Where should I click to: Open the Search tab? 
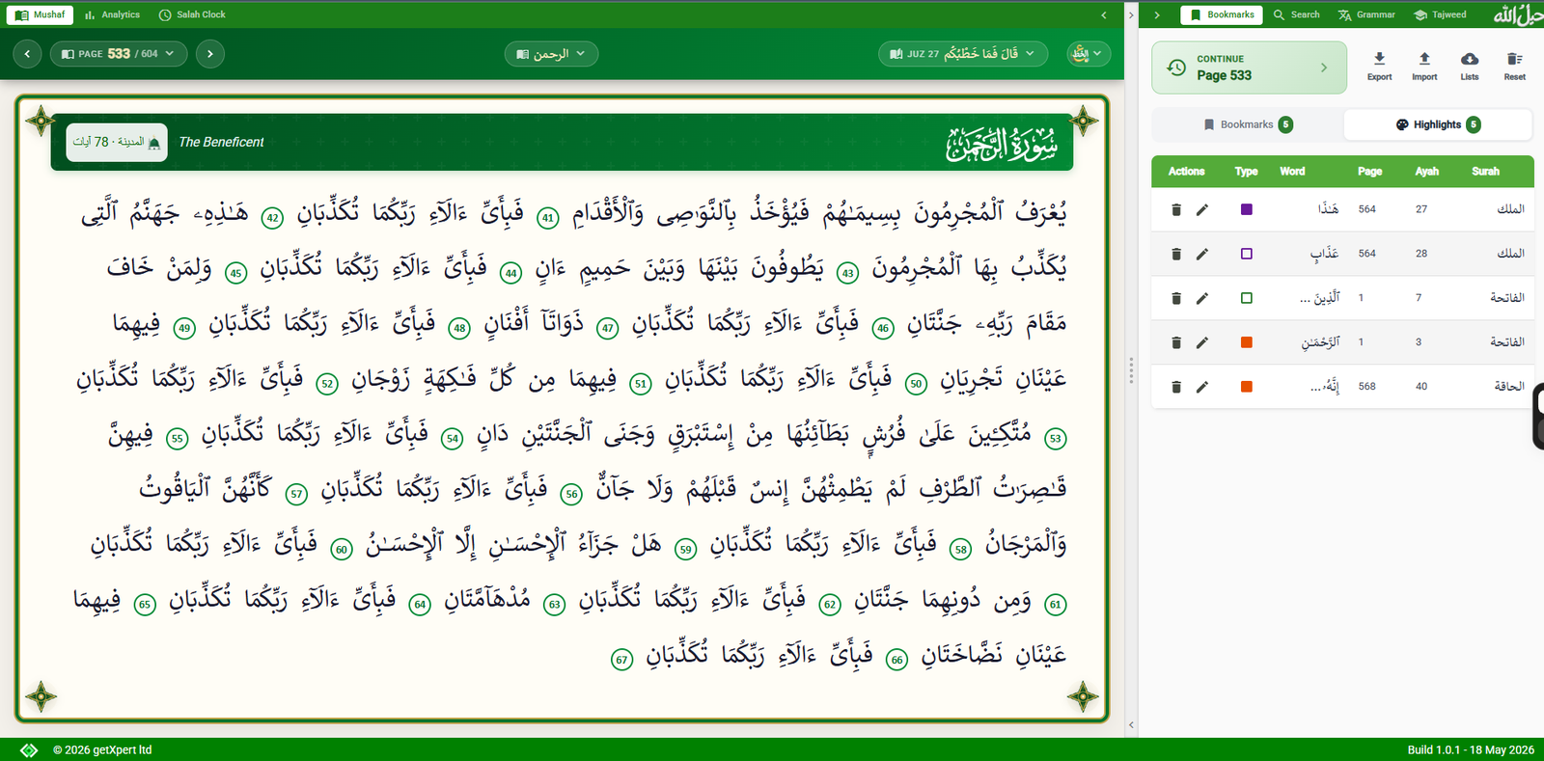(1297, 14)
